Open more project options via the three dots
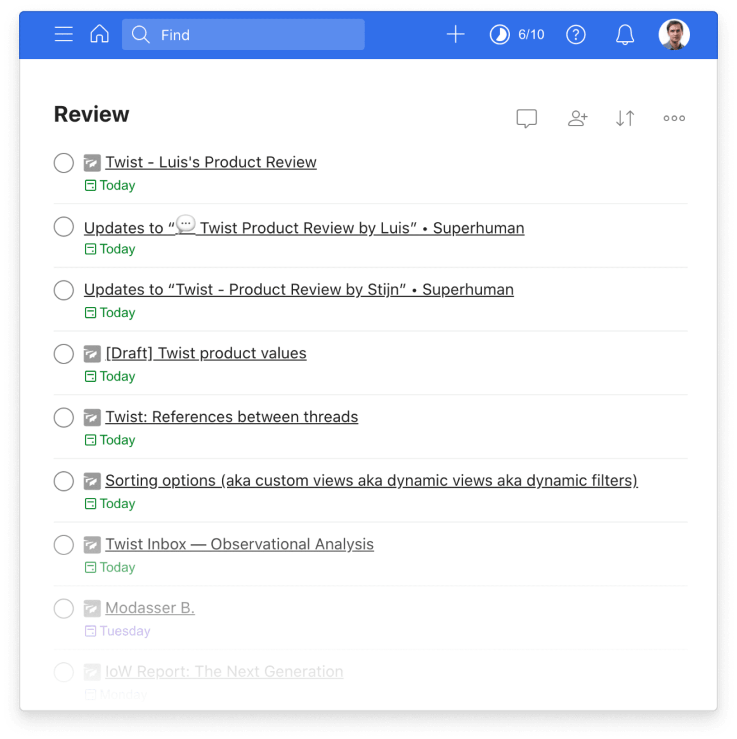This screenshot has width=737, height=739. (674, 118)
